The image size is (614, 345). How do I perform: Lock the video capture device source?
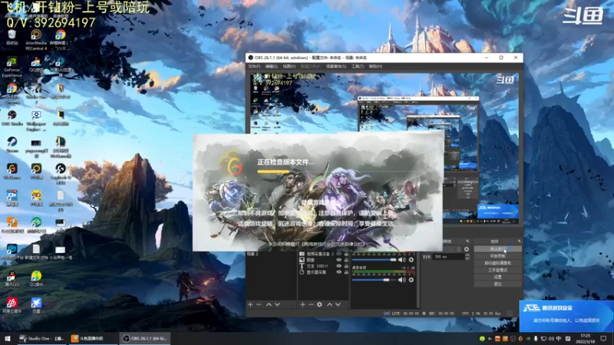pyautogui.click(x=346, y=254)
